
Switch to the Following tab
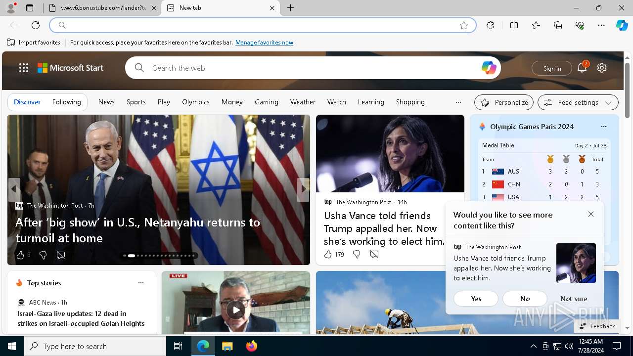click(66, 102)
